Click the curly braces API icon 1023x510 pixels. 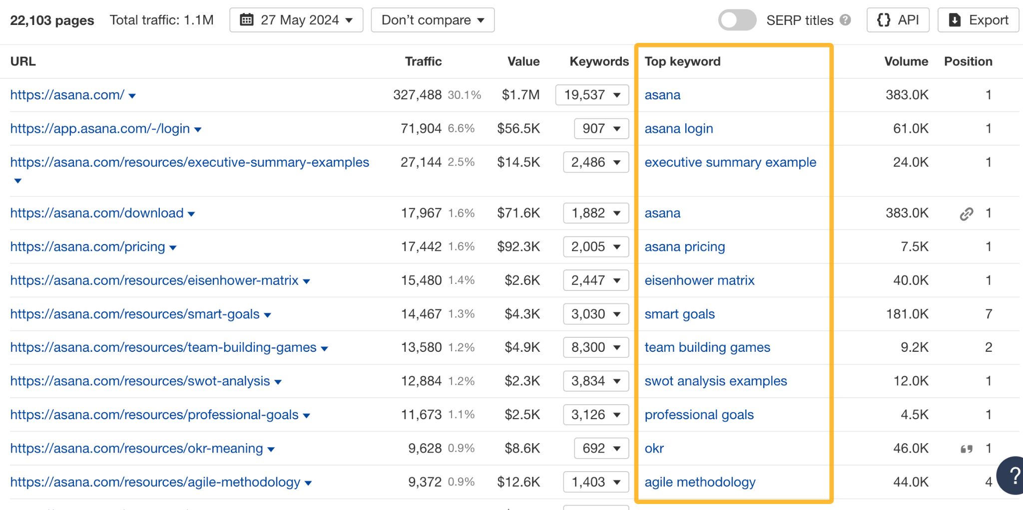(884, 20)
